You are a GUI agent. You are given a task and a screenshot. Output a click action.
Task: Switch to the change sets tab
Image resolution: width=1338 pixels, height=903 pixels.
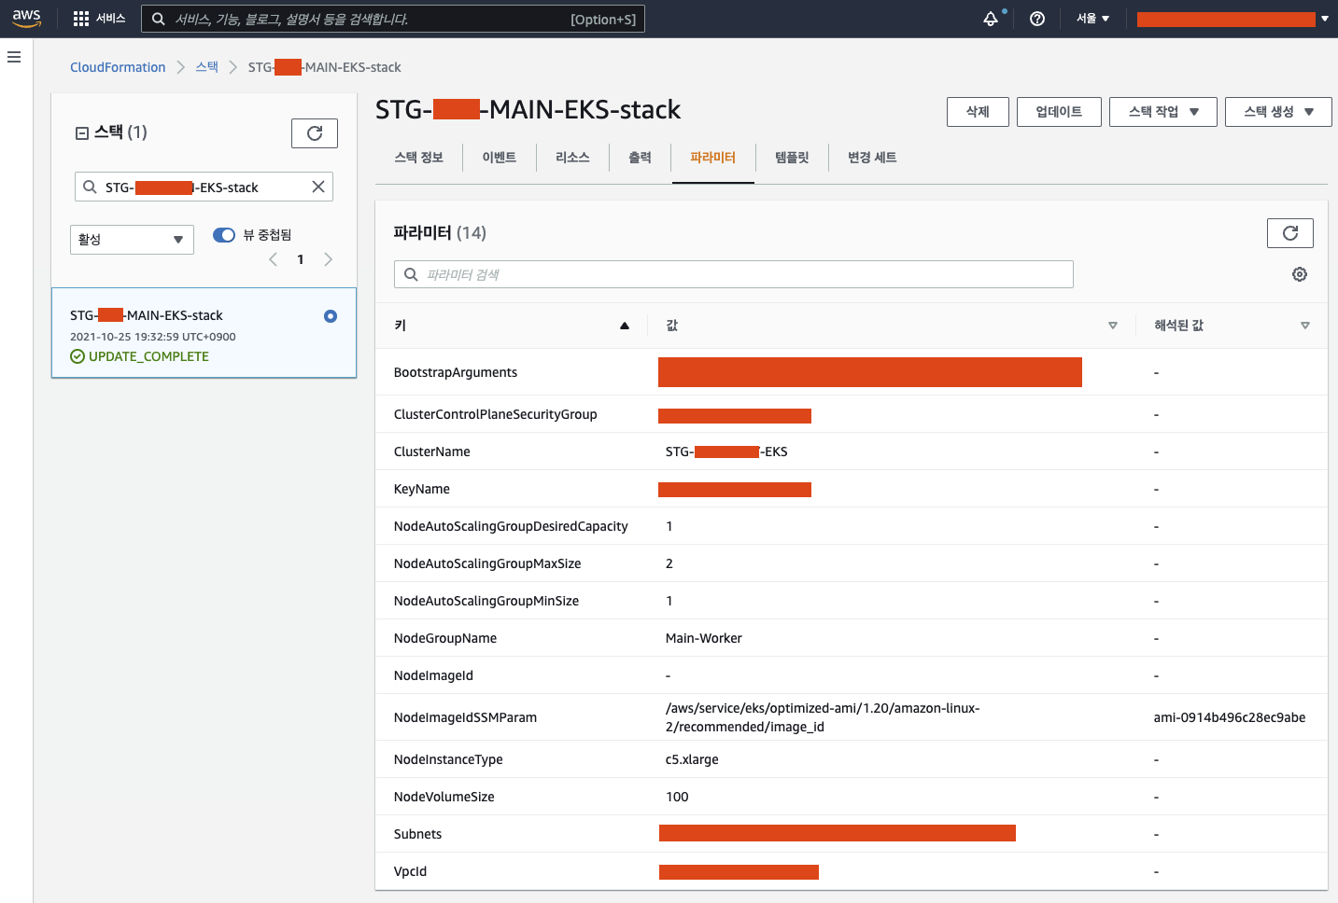coord(872,158)
